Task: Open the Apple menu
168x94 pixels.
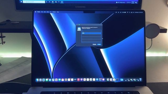Action: (36, 12)
